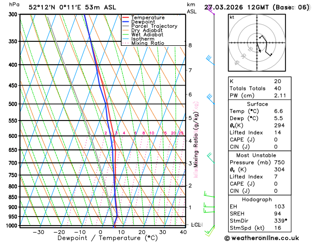This screenshot has height=242, width=314.
Task: Click the Most Unstable theta-e value 304
Action: [280, 169]
